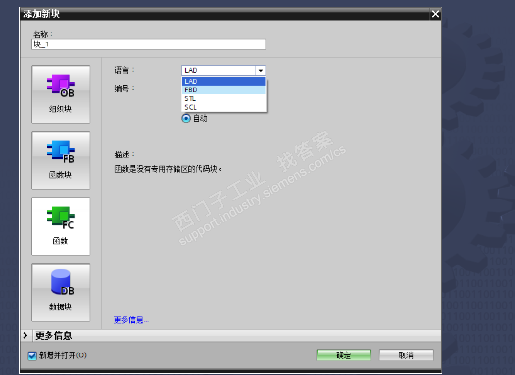Open the language dropdown arrow
This screenshot has height=375, width=515.
tap(261, 70)
